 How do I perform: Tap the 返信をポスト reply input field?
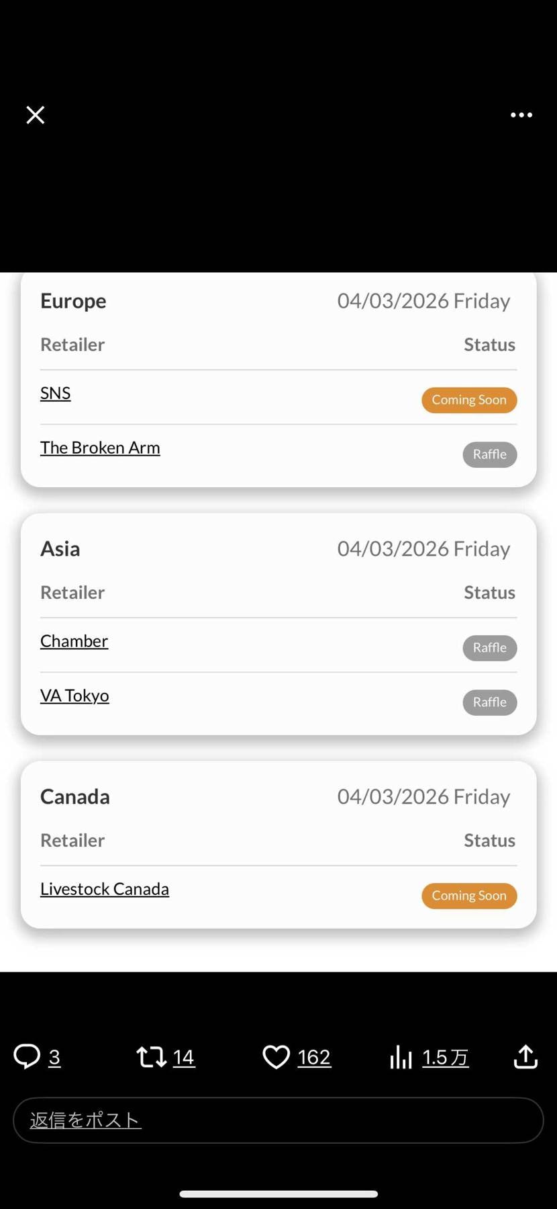point(278,1120)
